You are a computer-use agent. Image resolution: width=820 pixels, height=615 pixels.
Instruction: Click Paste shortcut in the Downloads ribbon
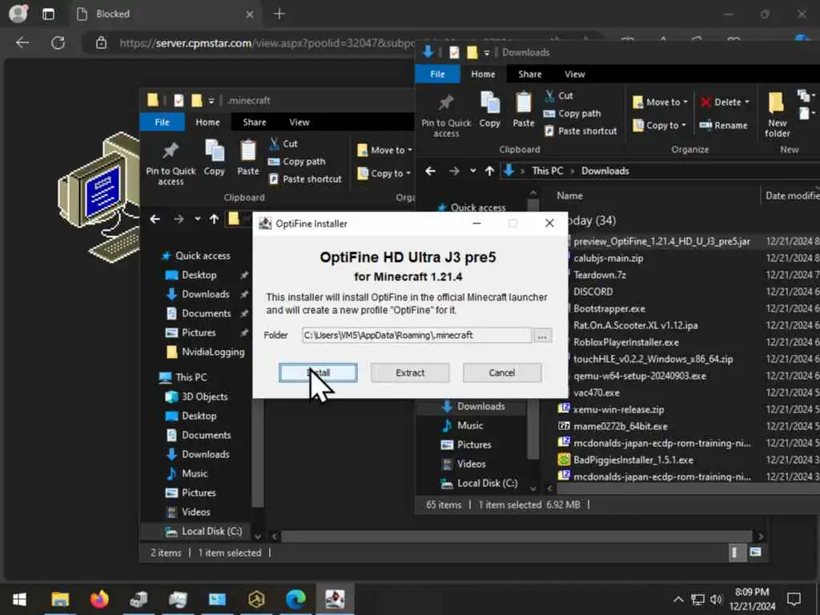point(581,131)
